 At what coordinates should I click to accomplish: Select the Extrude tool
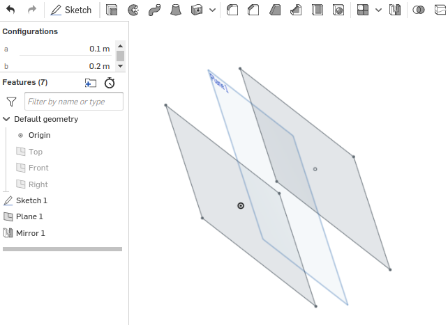click(x=112, y=10)
